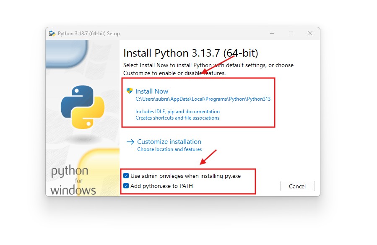Click the greyed-out maximize button
Screen dimensions: 377x245
click(291, 34)
